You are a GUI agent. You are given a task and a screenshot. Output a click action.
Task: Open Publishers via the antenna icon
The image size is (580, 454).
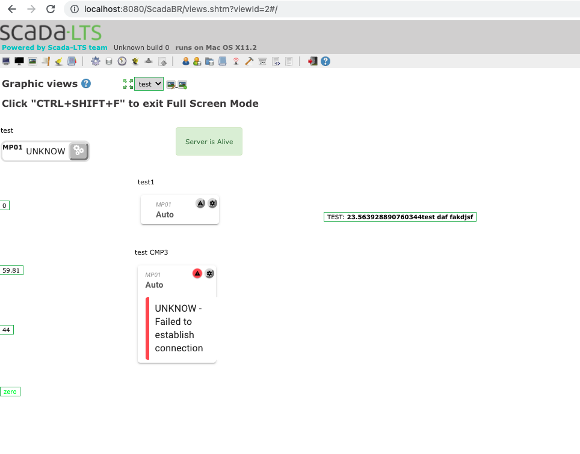pyautogui.click(x=235, y=61)
